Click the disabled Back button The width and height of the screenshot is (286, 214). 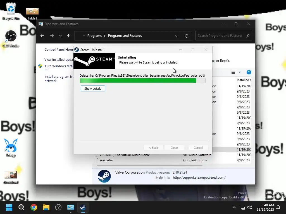(153, 148)
